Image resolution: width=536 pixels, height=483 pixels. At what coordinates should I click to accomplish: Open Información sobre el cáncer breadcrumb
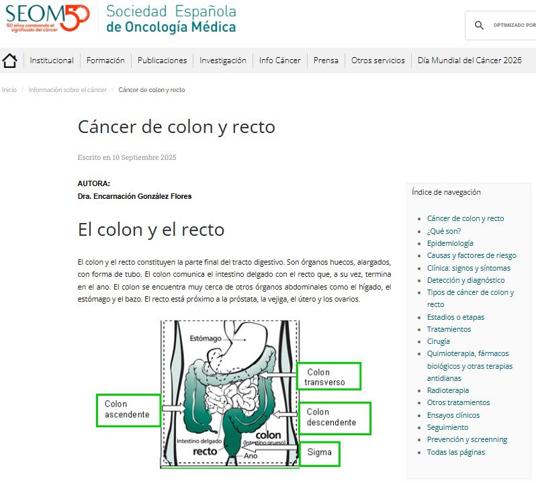click(68, 90)
